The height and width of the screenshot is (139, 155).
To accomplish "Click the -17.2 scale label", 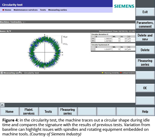I will [65, 44].
